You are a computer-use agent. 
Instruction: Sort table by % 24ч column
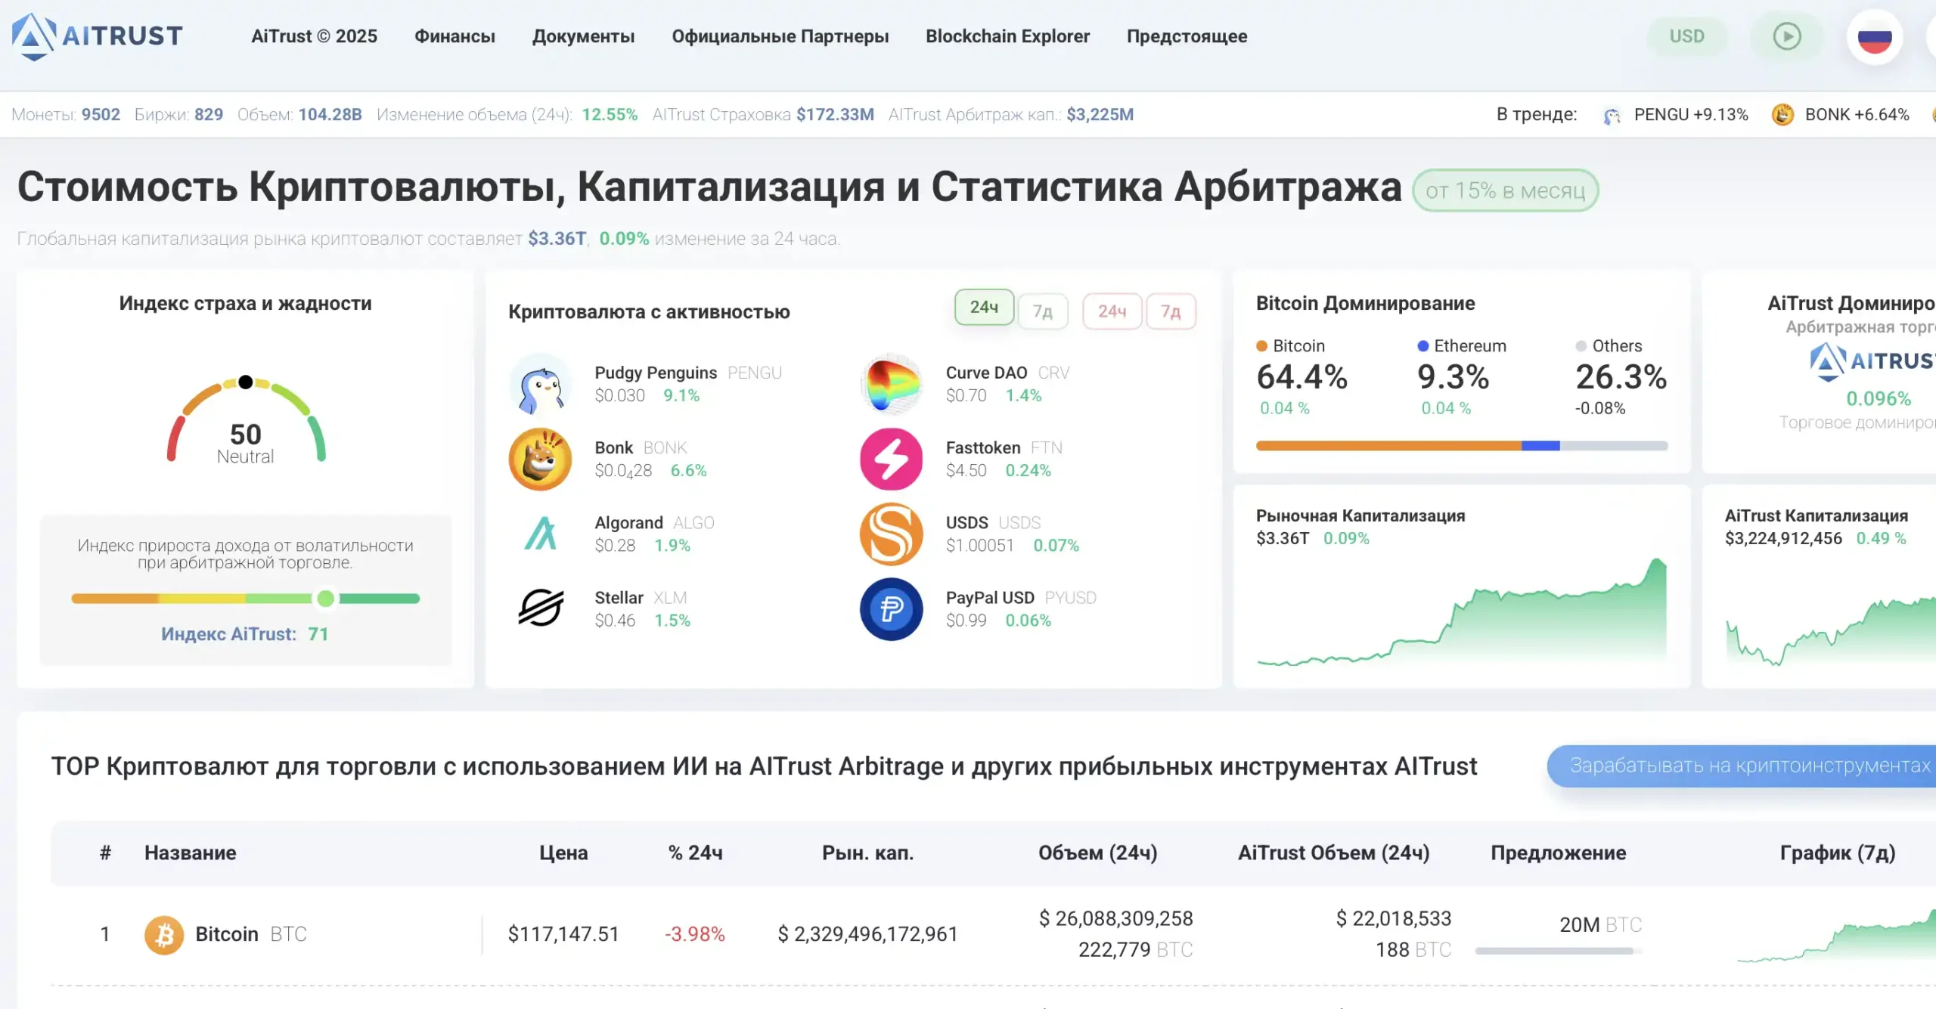click(x=695, y=853)
